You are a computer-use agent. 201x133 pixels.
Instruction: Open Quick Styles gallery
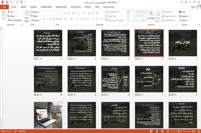click(x=158, y=17)
